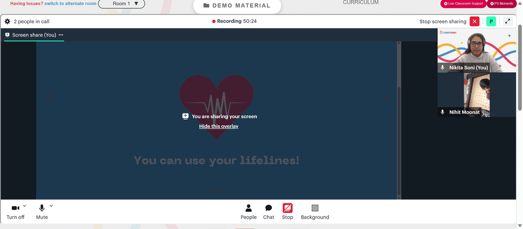The image size is (523, 229).
Task: Expand microphone options chevron
Action: [x=51, y=206]
